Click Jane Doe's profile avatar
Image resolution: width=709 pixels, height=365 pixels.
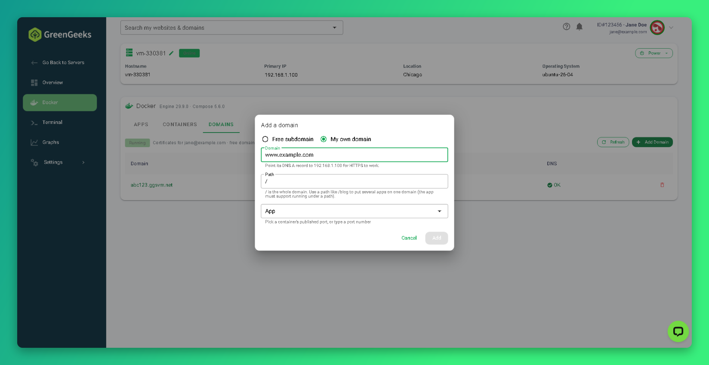[x=657, y=28]
